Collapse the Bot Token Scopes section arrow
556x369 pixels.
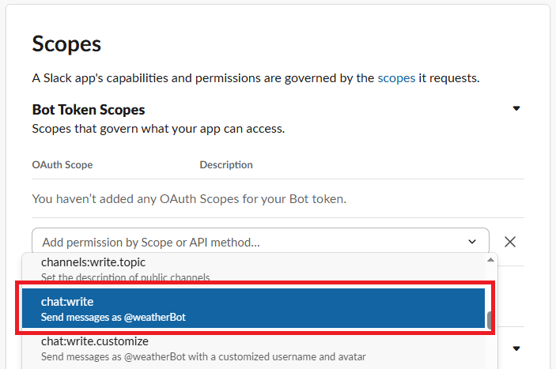click(516, 108)
